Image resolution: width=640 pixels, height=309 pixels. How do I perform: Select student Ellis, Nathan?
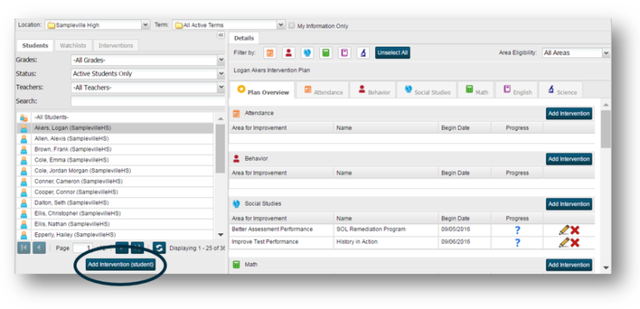click(115, 224)
